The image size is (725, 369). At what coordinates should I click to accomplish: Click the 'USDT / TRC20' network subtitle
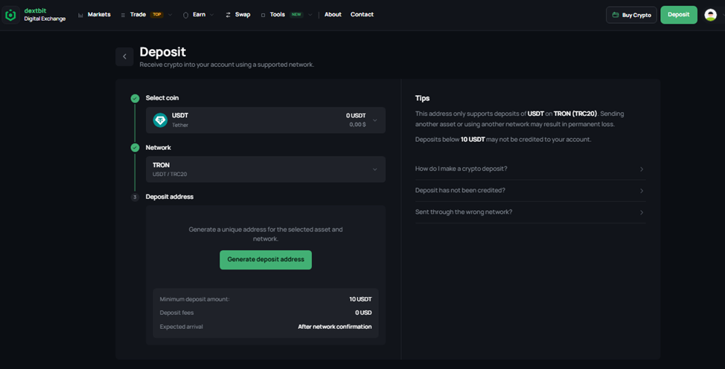coord(170,174)
